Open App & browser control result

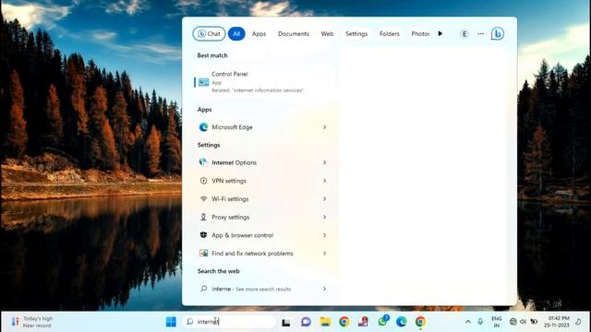pos(264,235)
